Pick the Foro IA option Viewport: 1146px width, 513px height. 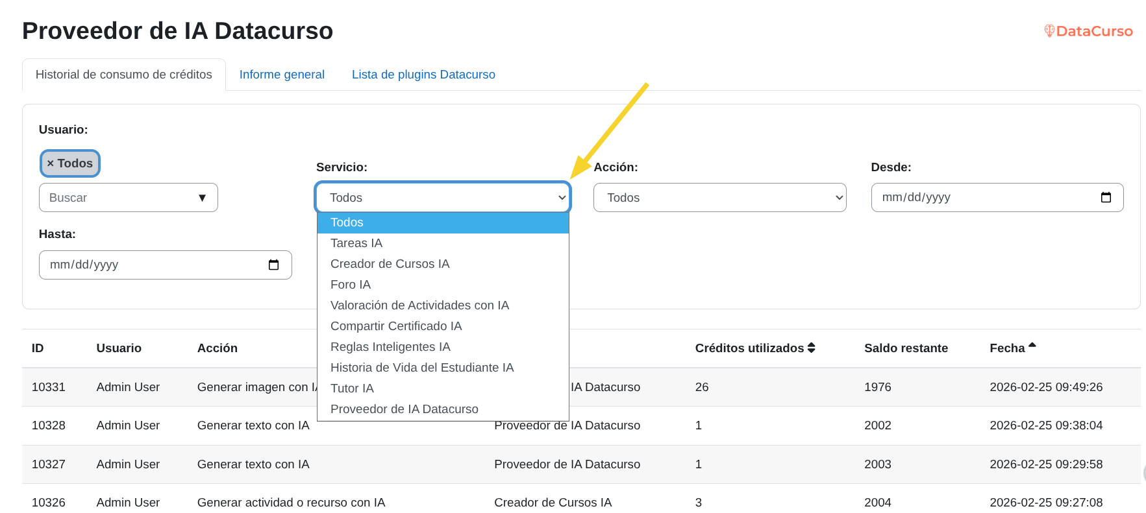(351, 285)
